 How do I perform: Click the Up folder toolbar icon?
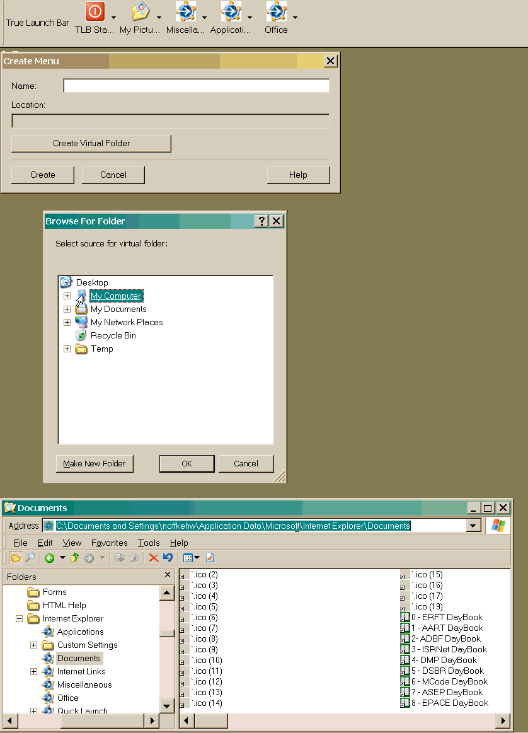point(75,558)
